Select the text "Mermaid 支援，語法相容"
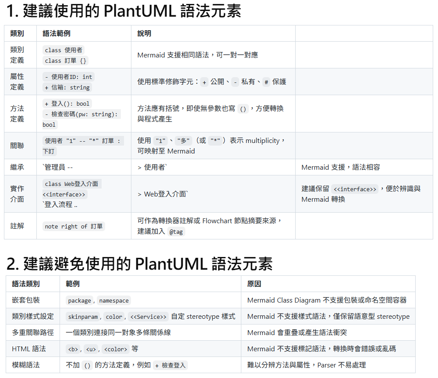 click(x=341, y=167)
